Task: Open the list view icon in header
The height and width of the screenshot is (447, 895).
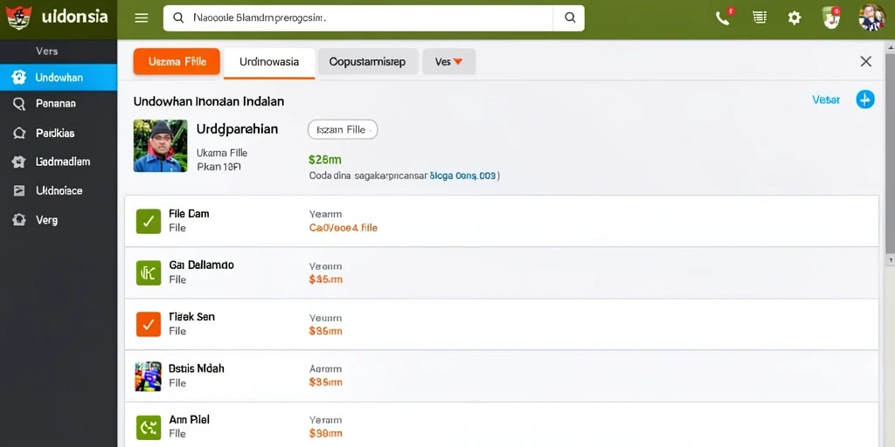Action: click(x=760, y=17)
